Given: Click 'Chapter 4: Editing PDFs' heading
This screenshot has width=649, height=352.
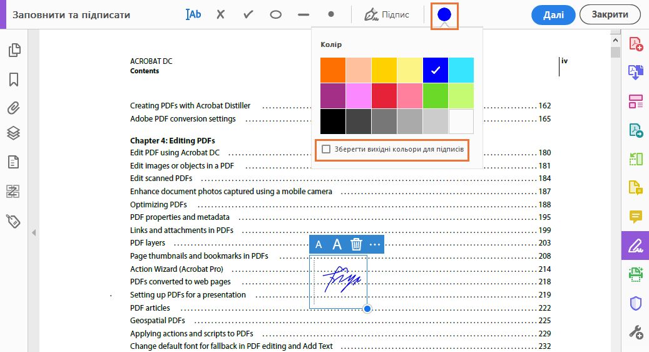Looking at the screenshot, I should pyautogui.click(x=172, y=141).
